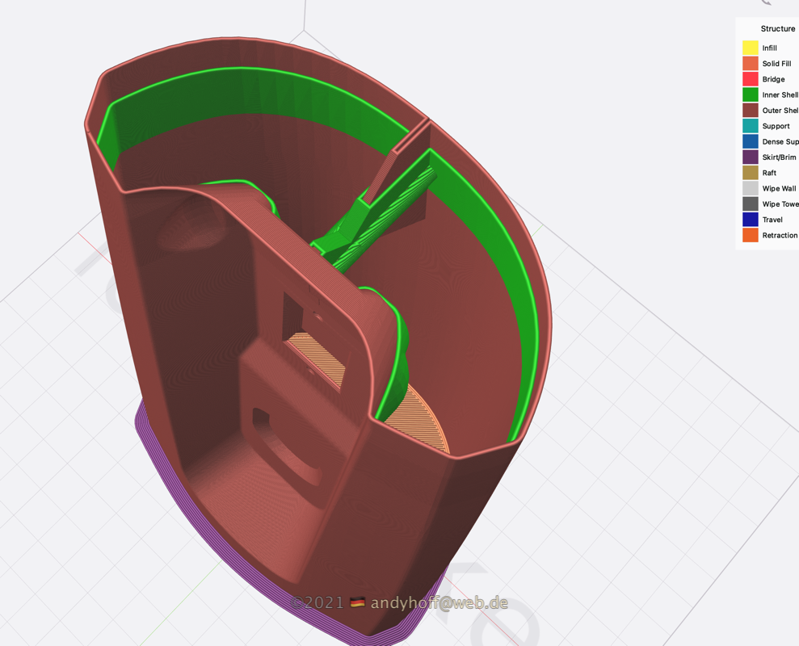
Task: Click the light gray Wipe Wall swatch
Action: 751,189
